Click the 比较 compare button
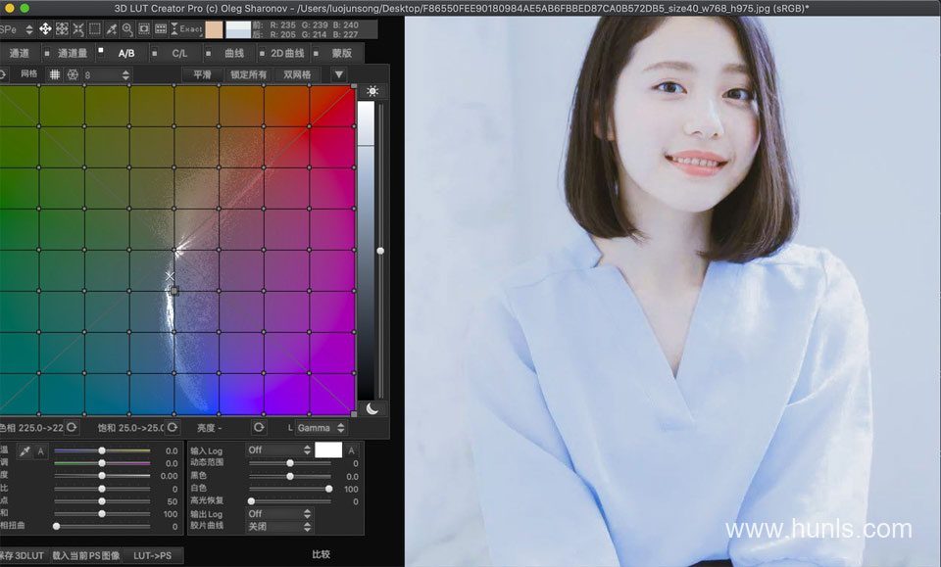This screenshot has width=941, height=567. 322,554
